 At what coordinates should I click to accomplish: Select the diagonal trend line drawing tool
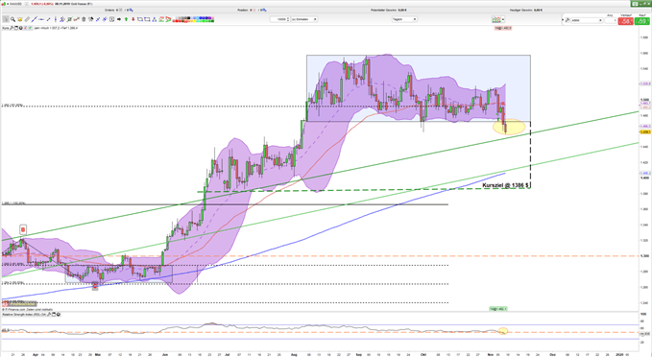[35, 19]
